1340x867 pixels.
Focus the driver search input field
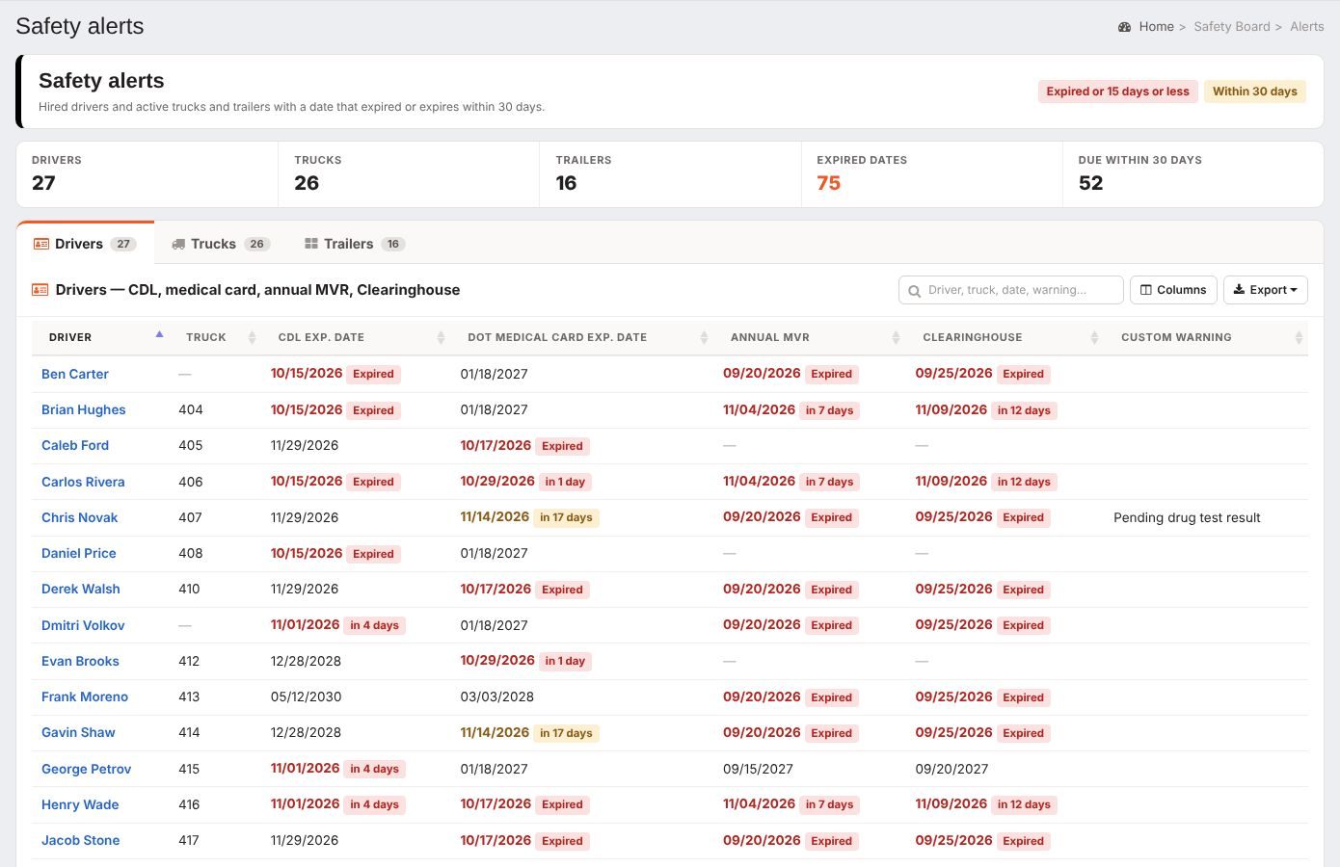point(1010,290)
